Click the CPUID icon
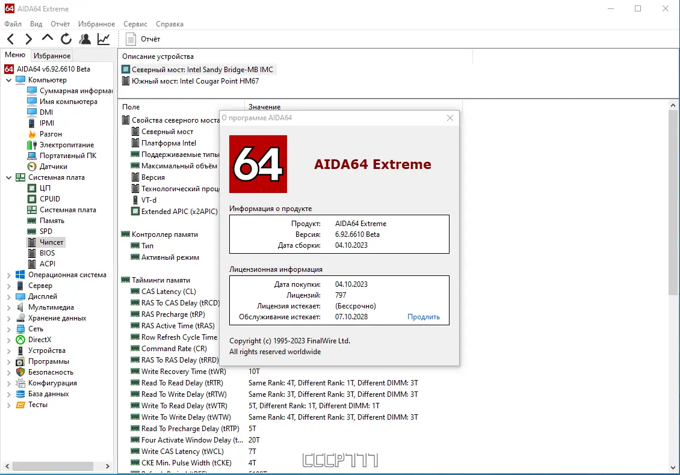This screenshot has width=680, height=475. (x=32, y=199)
